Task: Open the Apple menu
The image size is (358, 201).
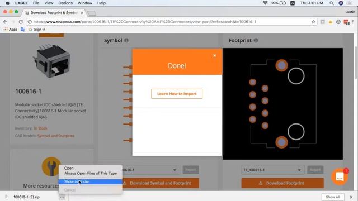Action: (x=7, y=3)
